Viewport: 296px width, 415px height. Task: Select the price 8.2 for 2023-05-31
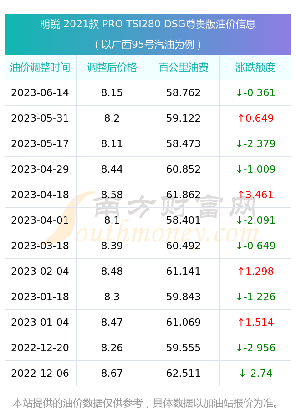[112, 118]
